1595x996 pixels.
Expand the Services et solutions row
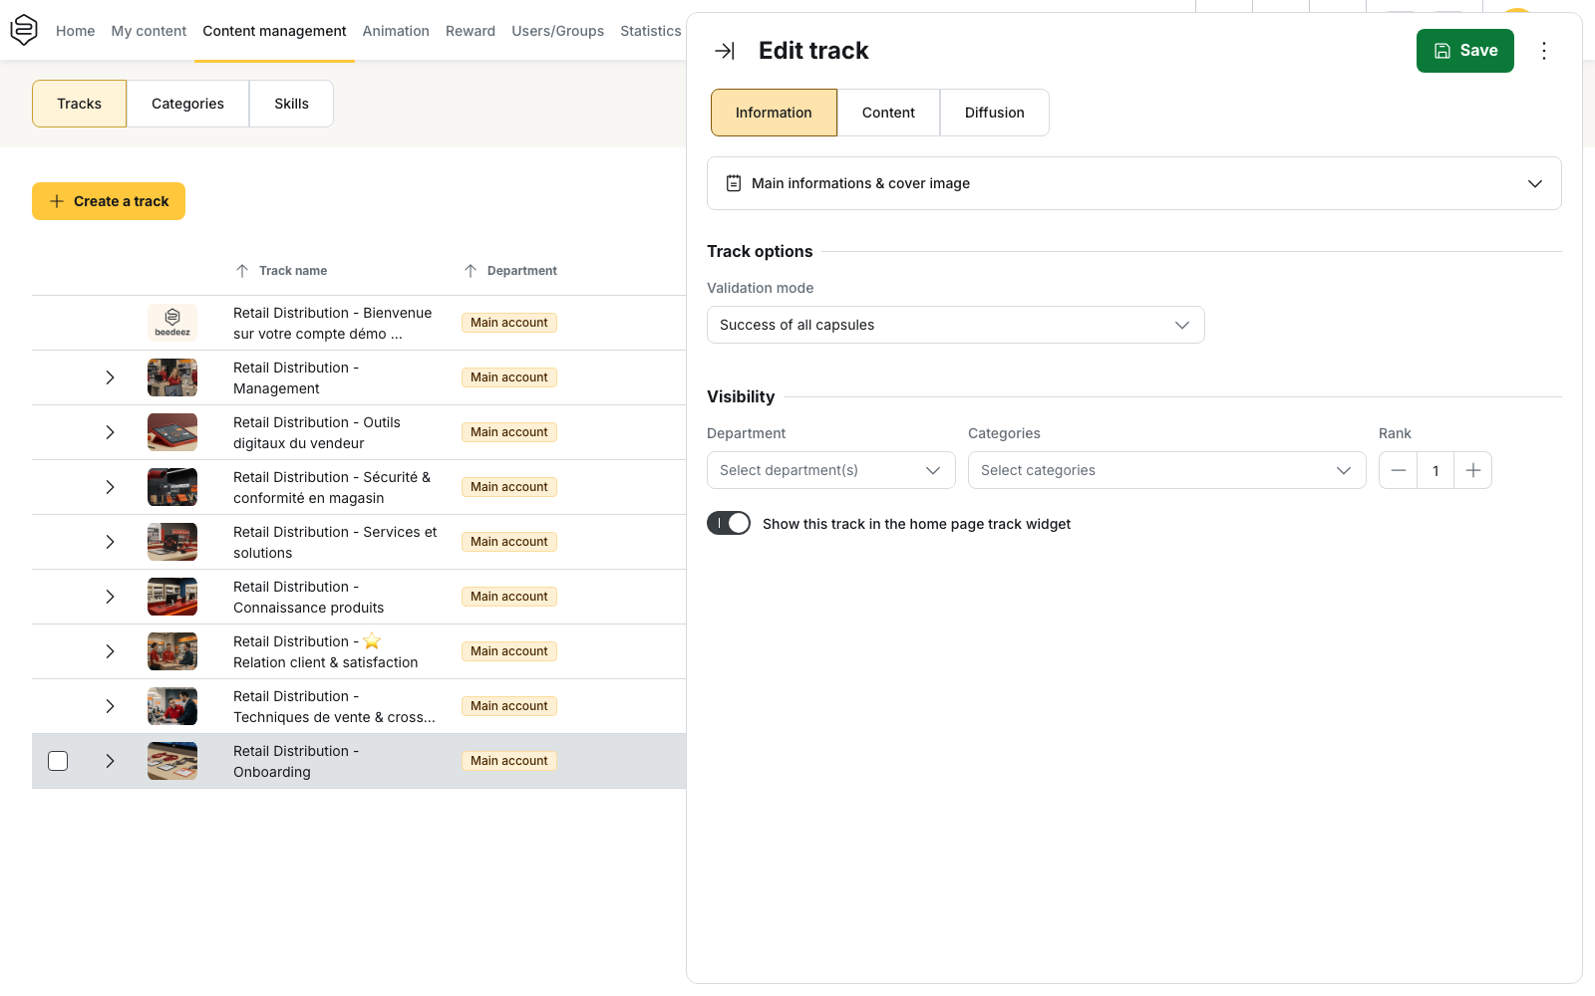click(x=110, y=542)
